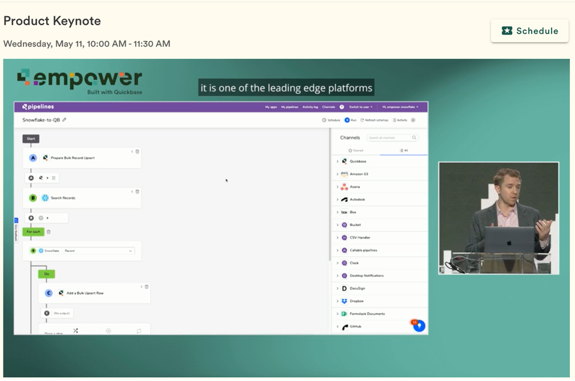Expand the Asana channel
Viewport: 575px width, 381px height.
click(x=337, y=186)
